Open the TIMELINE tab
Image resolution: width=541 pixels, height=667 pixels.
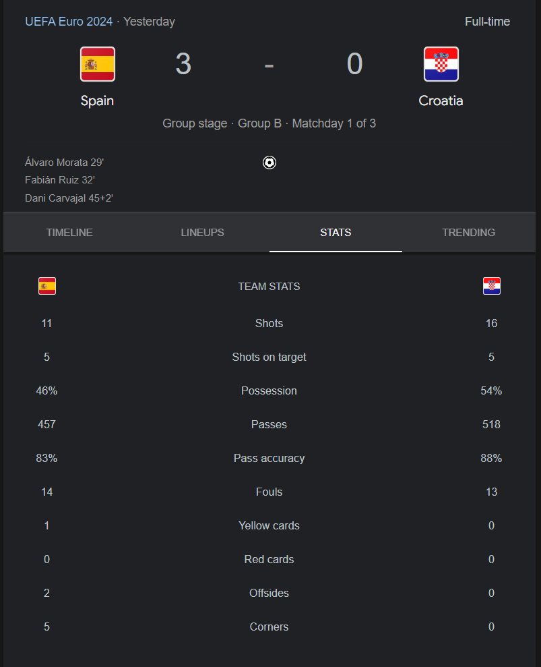pos(69,232)
